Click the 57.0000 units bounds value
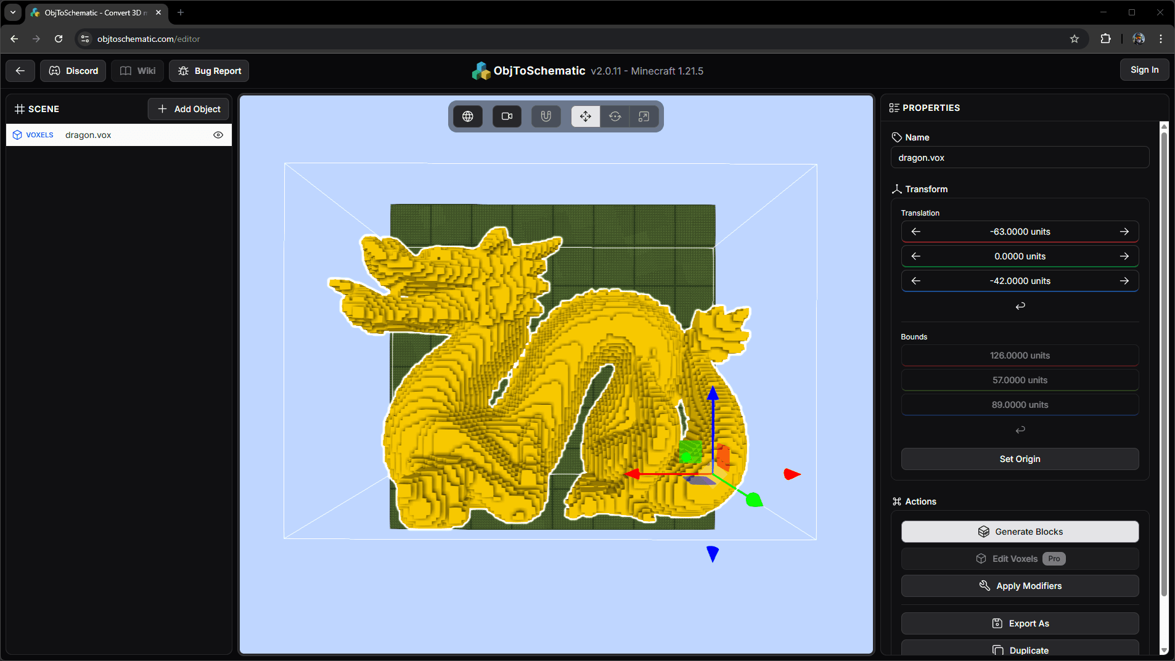This screenshot has width=1175, height=661. pos(1020,380)
